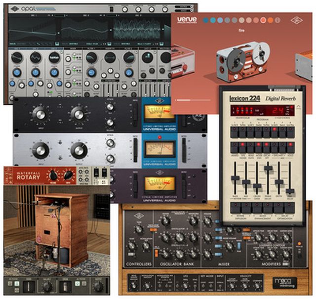
Task: Select Lexicon program button 1
Action: [x=235, y=132]
